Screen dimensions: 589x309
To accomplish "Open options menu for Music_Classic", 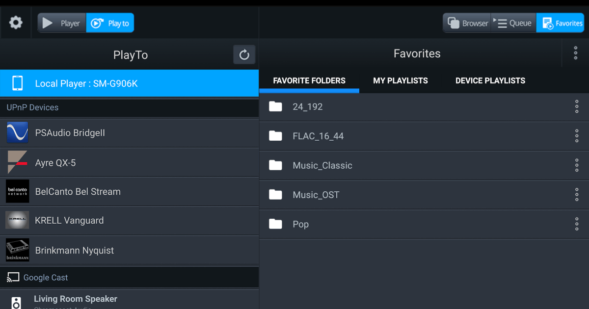I will (x=577, y=165).
